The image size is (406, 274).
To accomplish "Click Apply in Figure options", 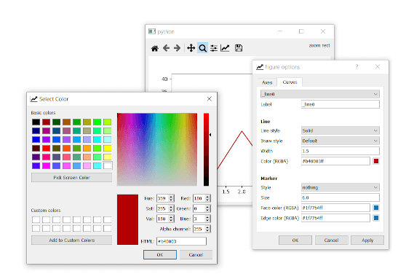I will click(x=367, y=240).
